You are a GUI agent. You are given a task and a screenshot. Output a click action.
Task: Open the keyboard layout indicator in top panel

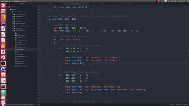(166, 1)
